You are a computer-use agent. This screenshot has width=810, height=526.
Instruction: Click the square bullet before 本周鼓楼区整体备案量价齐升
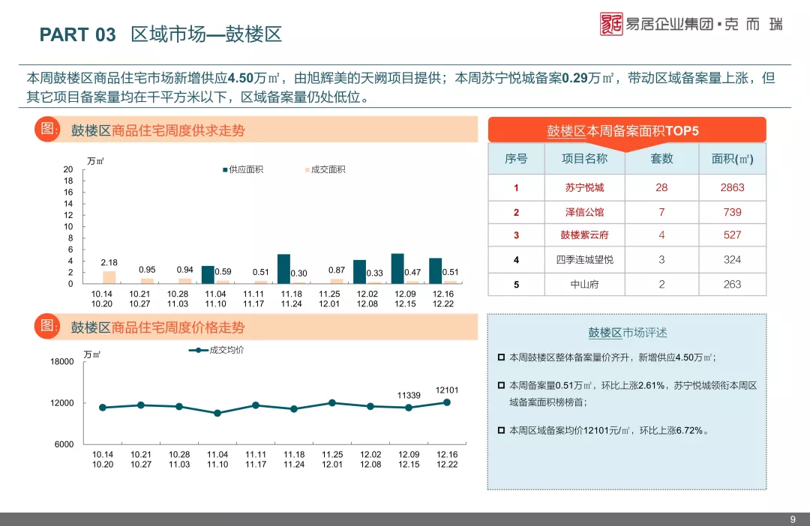[501, 357]
